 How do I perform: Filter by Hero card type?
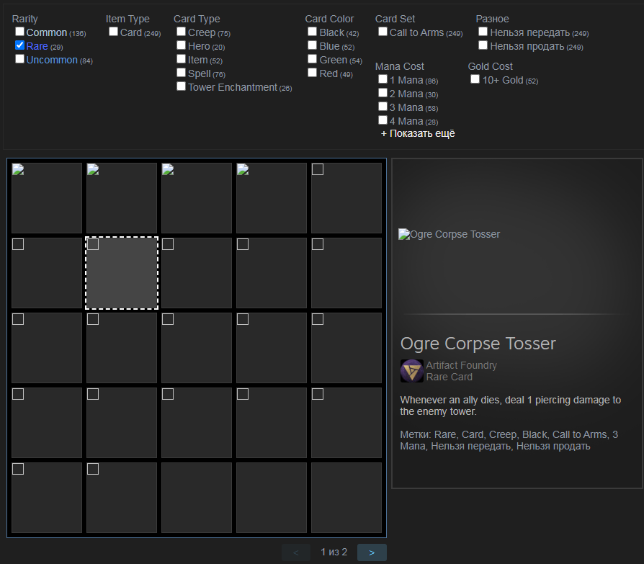click(181, 45)
